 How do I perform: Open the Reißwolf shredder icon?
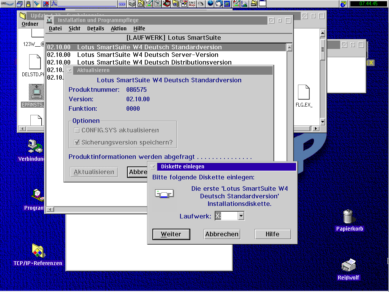coord(348,265)
